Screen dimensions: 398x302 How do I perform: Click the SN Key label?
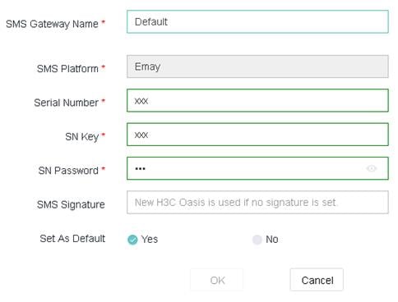82,137
